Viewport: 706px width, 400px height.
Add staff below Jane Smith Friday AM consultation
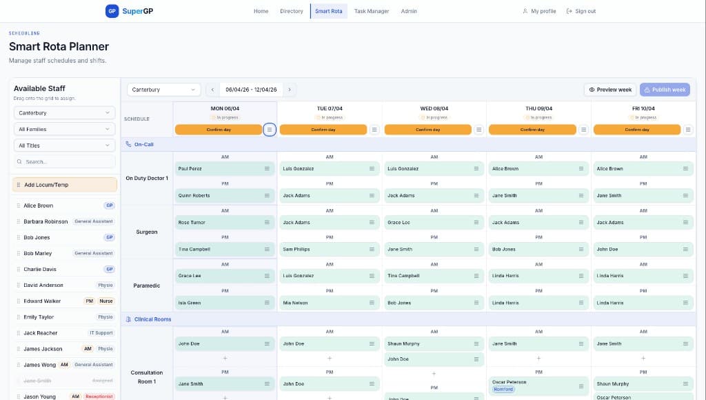click(x=643, y=358)
